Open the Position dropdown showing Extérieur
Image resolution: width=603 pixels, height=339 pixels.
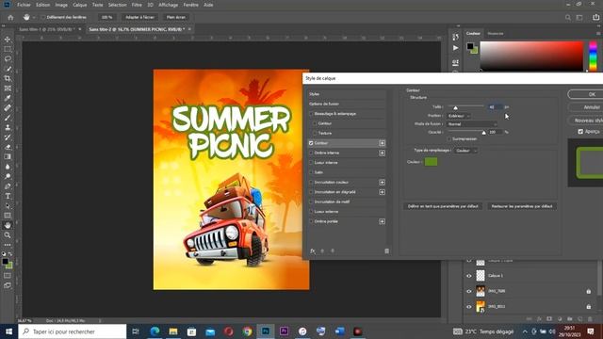pyautogui.click(x=459, y=116)
